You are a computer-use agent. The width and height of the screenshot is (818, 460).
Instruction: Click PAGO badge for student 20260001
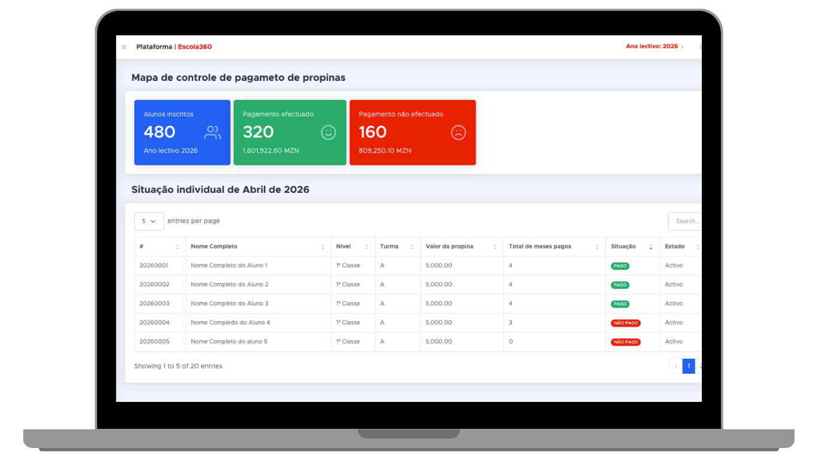tap(620, 266)
